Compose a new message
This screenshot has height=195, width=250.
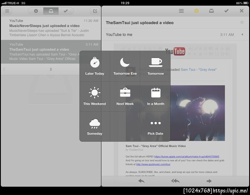[x=95, y=11]
